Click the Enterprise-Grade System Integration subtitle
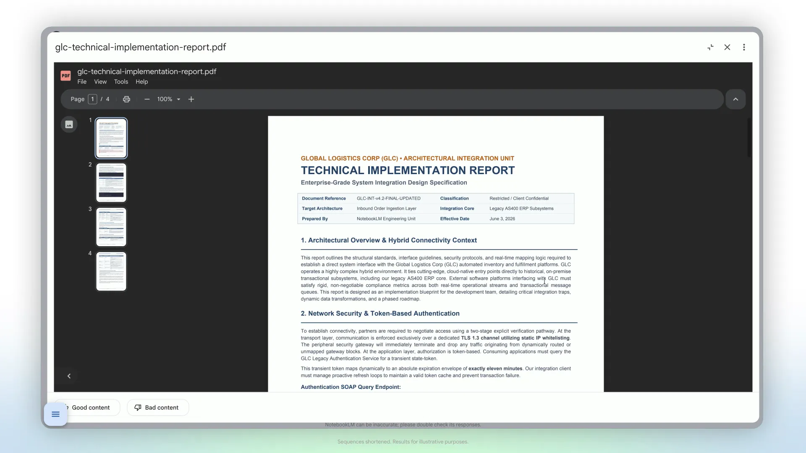Viewport: 806px width, 453px height. tap(384, 183)
